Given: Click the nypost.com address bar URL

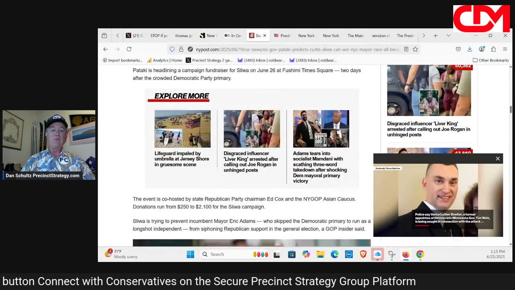Looking at the screenshot, I should (297, 49).
